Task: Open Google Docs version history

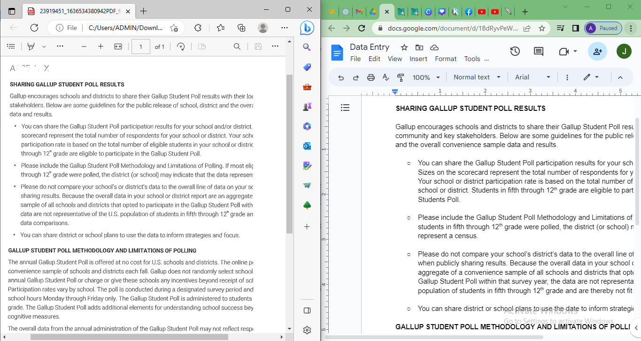Action: tap(515, 52)
